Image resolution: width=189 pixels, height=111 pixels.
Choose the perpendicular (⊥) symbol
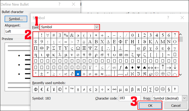(120, 48)
